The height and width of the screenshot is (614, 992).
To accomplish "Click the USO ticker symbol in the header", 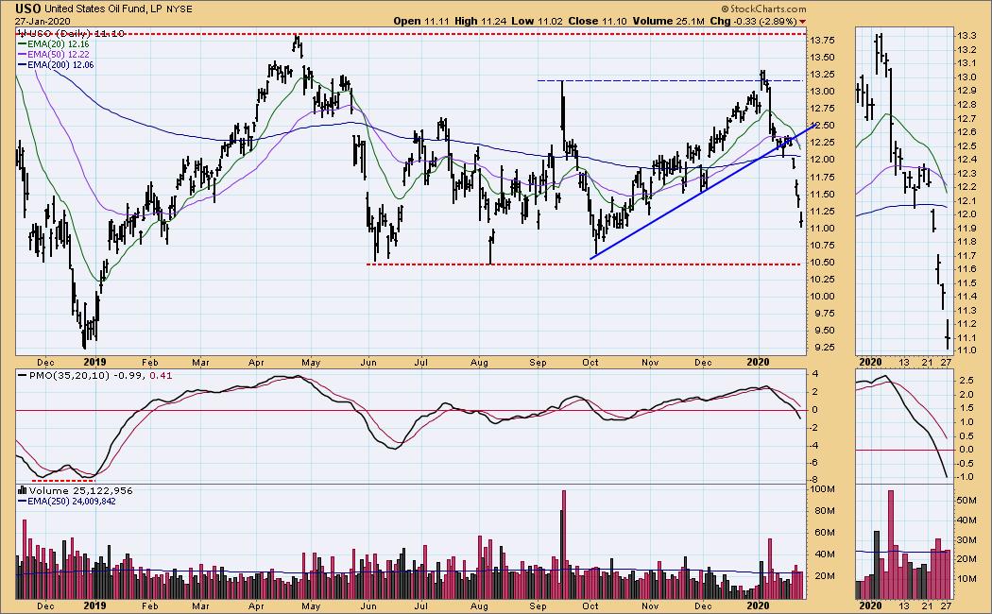I will (x=27, y=9).
